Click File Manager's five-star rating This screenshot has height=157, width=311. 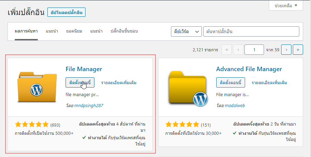tap(32, 125)
